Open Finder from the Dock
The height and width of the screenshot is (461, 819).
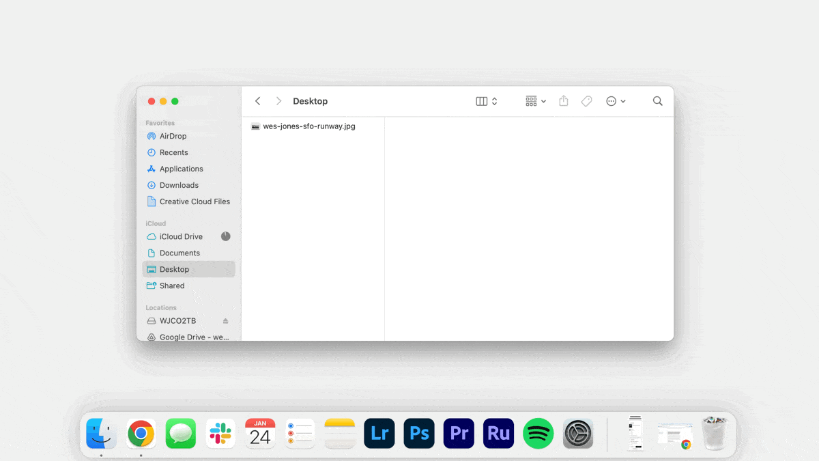click(101, 434)
